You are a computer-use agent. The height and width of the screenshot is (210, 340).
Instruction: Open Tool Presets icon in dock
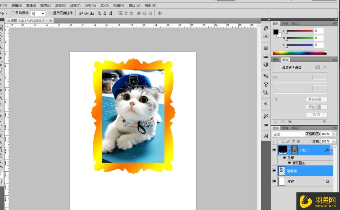266,116
